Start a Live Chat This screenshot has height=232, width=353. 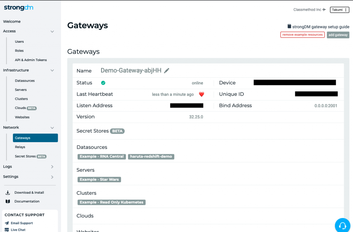point(18,230)
